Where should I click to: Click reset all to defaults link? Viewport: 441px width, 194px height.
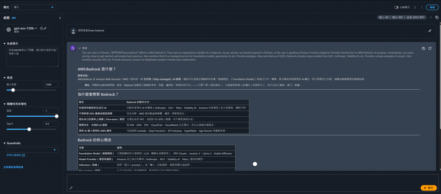pos(13,167)
